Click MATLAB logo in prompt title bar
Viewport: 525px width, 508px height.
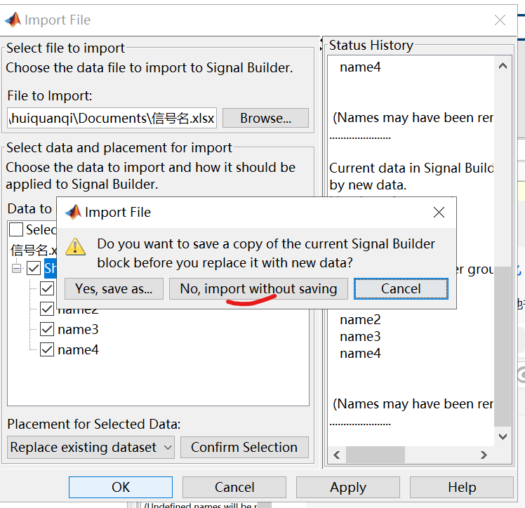tap(73, 212)
